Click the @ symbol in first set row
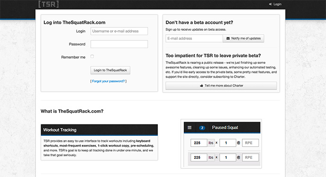326x177 pixels. (x=239, y=143)
